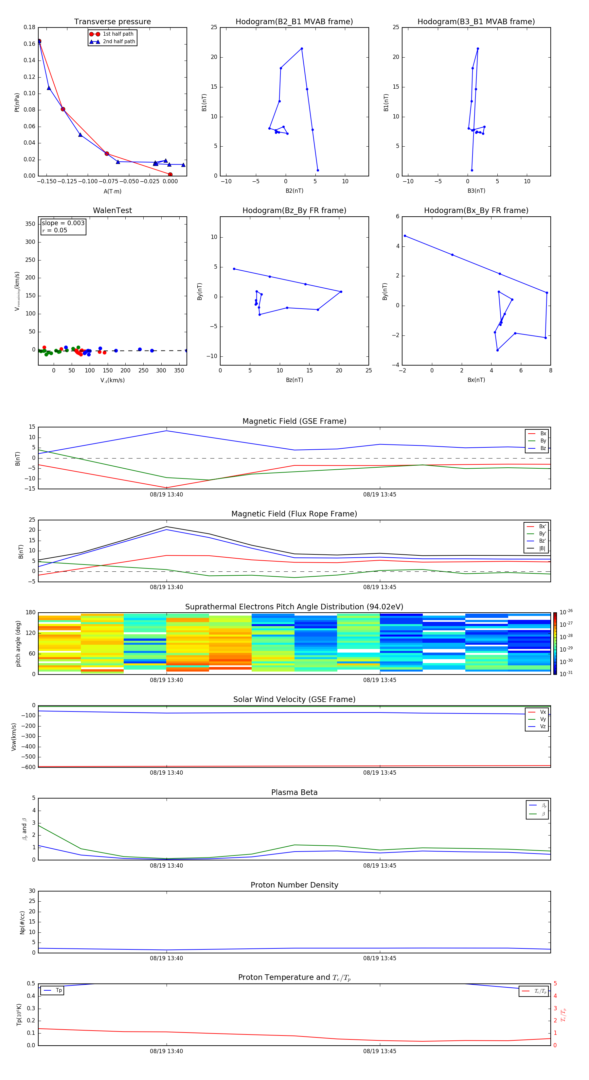Image resolution: width=589 pixels, height=1080 pixels.
Task: Click '08/19 13:45' tick under Proton Number Density
Action: click(380, 958)
